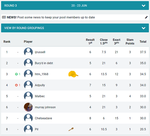Click the wooden spoon icon for Pil
This screenshot has width=150, height=136.
click(71, 129)
